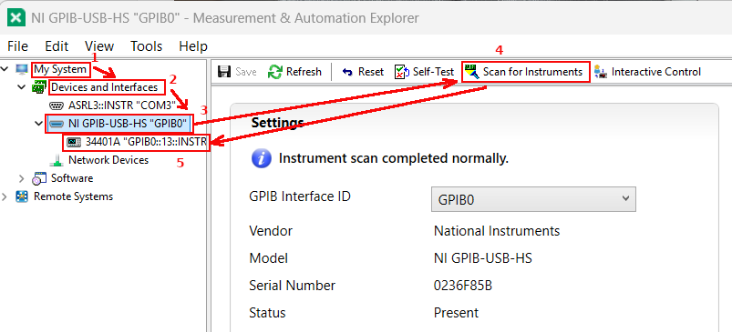This screenshot has height=332, width=732.
Task: Select ASRL3::INSTR "COM3" tree item
Action: point(122,106)
